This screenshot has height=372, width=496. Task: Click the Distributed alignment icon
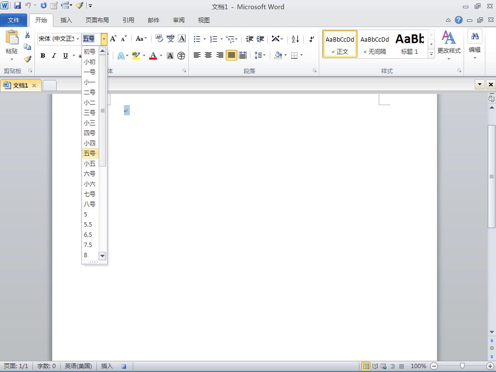[x=243, y=55]
